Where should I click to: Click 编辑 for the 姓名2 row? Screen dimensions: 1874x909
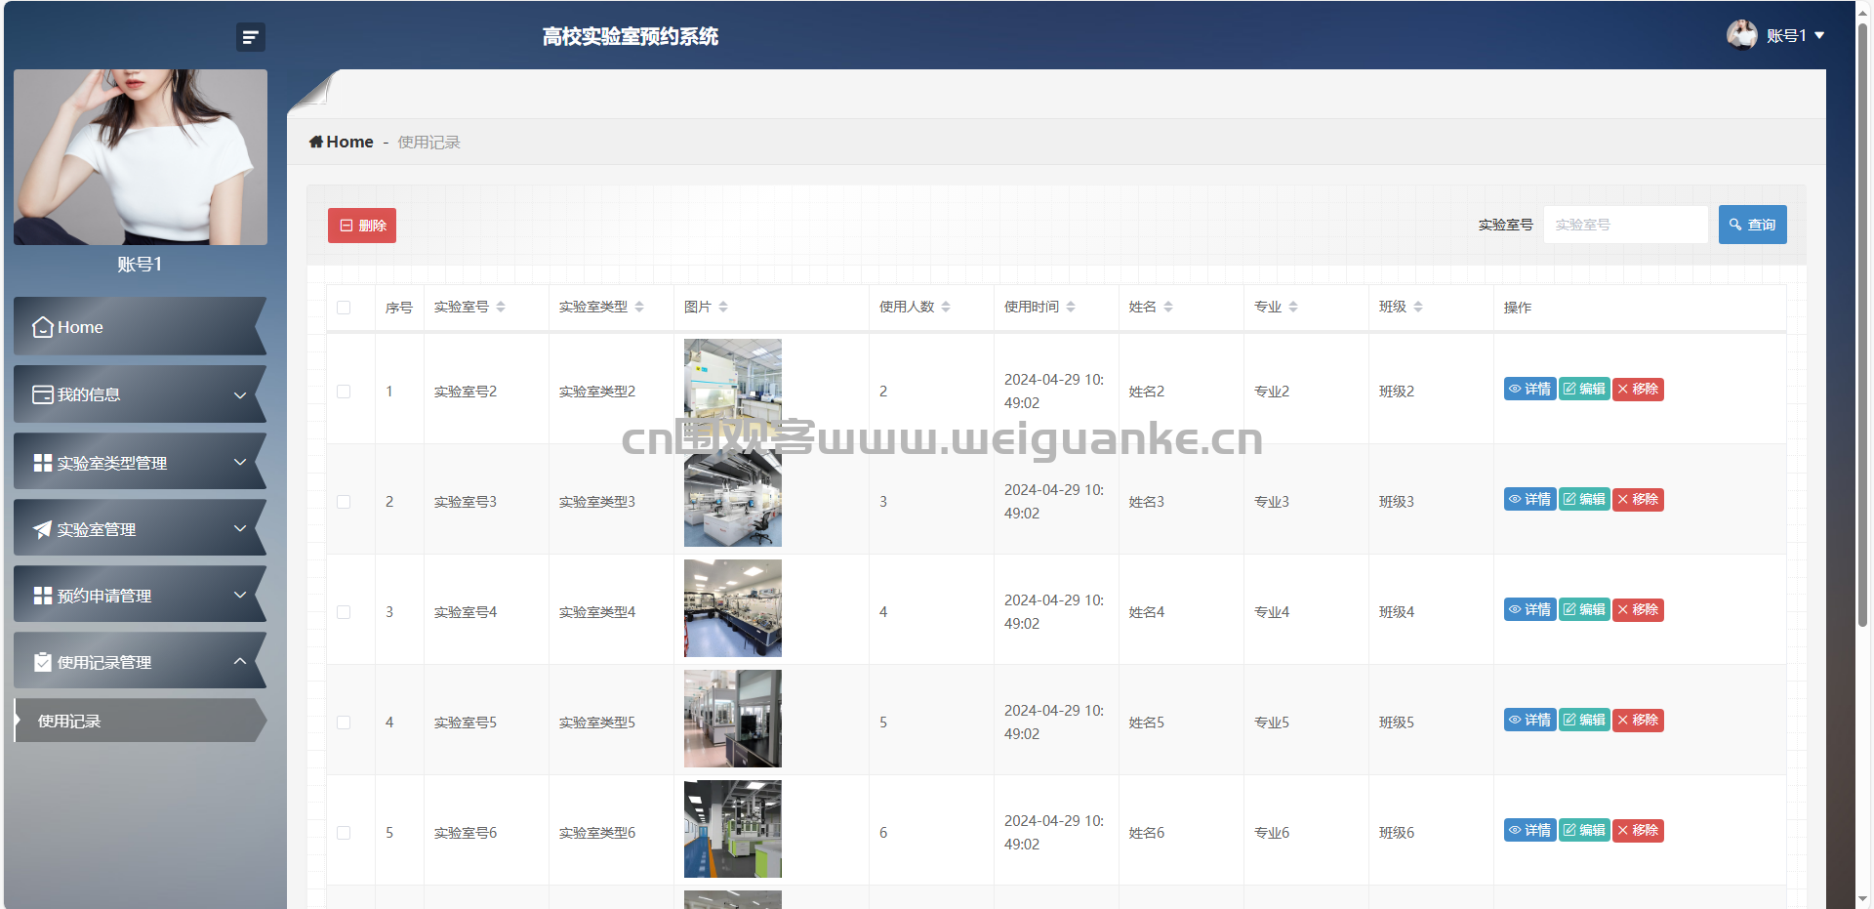coord(1584,389)
